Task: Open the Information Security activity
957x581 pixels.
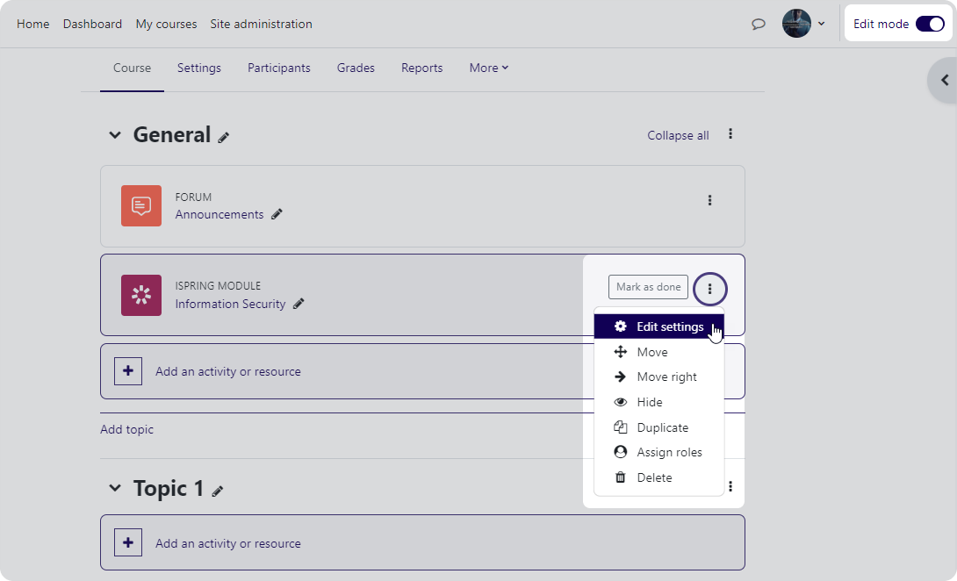Action: click(230, 304)
